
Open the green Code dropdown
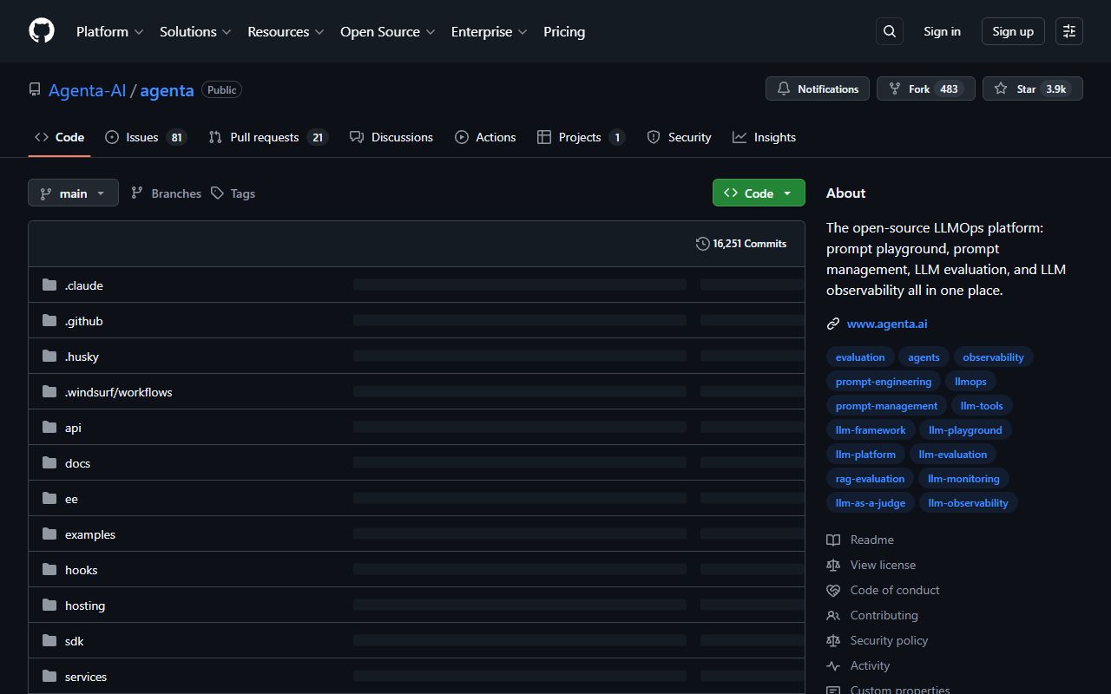[758, 193]
